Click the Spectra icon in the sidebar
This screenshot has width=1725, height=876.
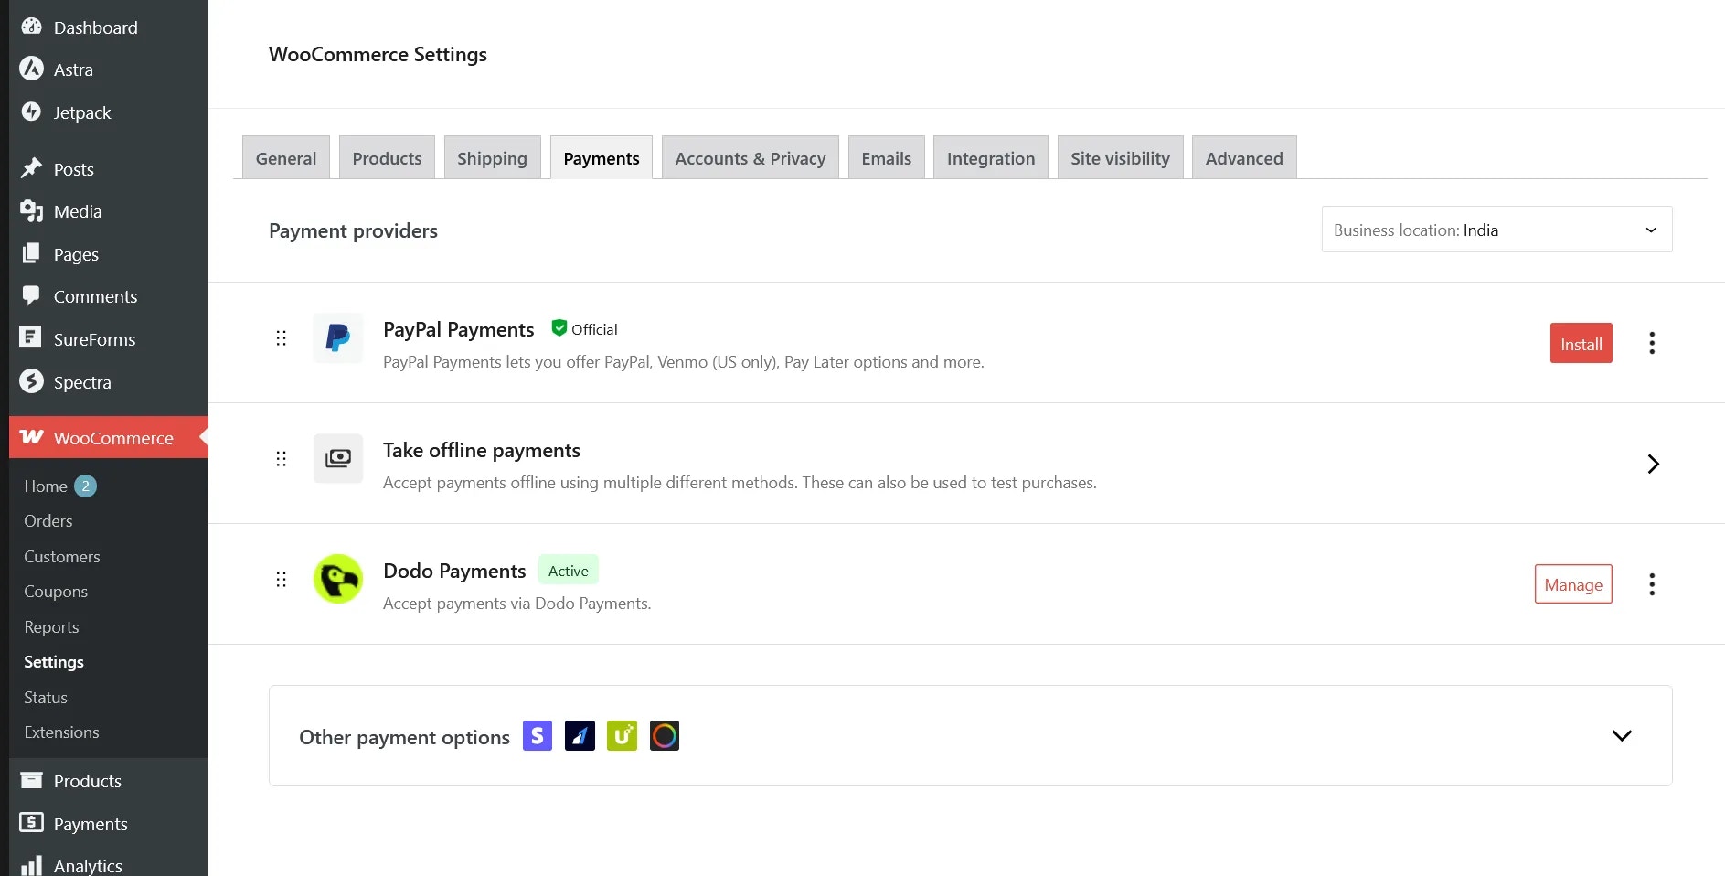30,382
